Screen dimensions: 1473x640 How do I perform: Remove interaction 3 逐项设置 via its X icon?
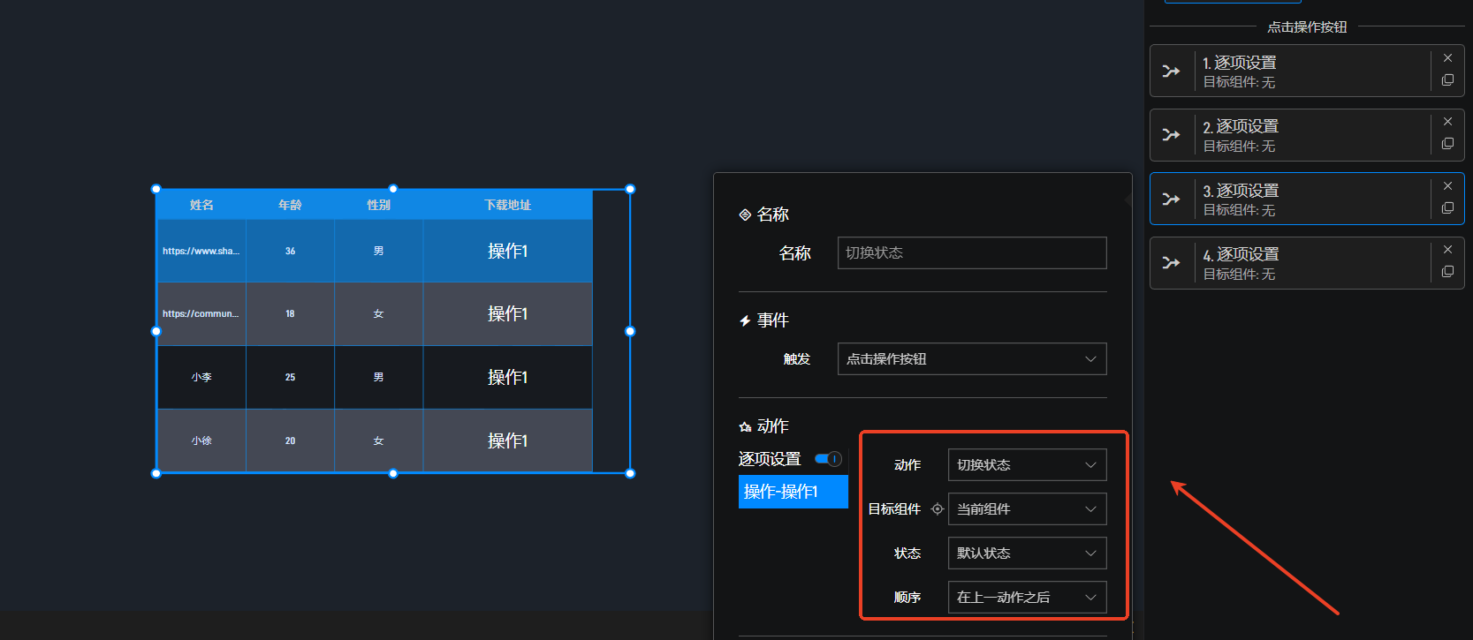point(1447,186)
